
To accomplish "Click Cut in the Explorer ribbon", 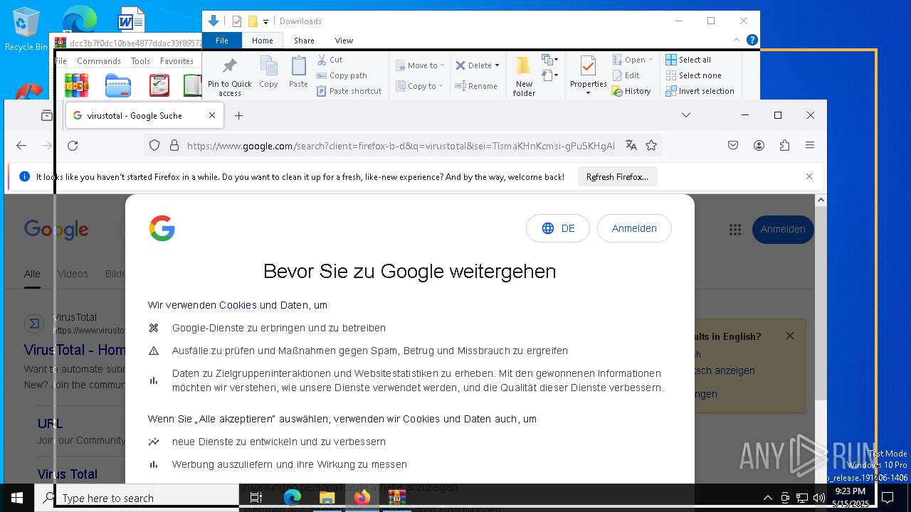I will click(330, 60).
